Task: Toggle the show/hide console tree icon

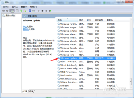Action: pyautogui.click(x=12, y=11)
